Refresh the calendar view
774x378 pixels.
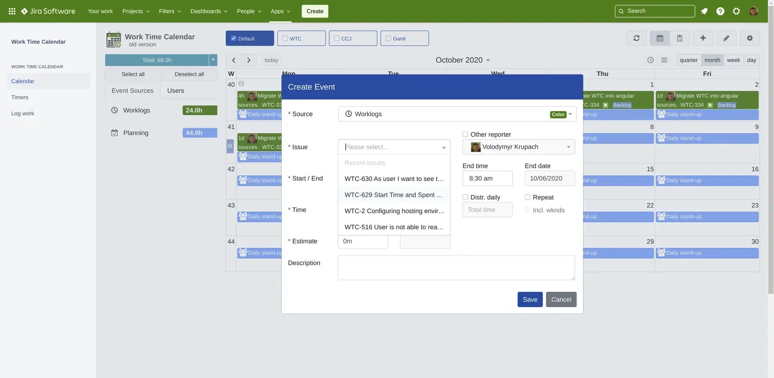[x=636, y=37]
